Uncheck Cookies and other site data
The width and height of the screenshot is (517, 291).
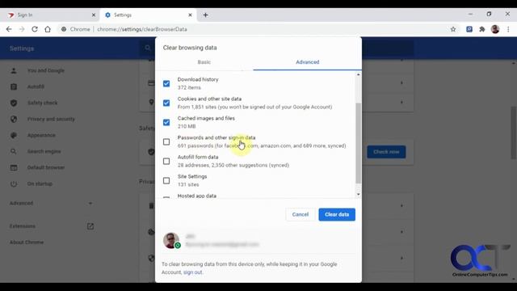pyautogui.click(x=166, y=103)
